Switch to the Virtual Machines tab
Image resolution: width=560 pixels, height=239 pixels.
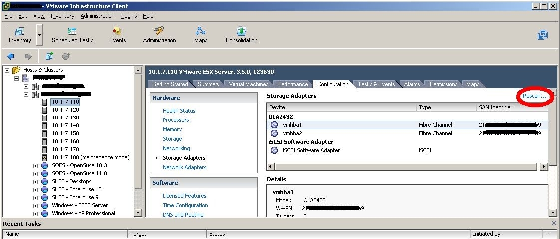click(x=249, y=84)
